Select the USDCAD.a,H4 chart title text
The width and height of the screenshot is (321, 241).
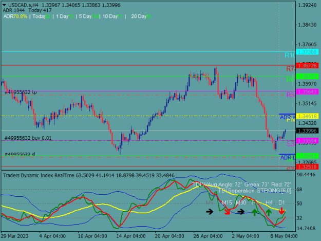(x=23, y=5)
